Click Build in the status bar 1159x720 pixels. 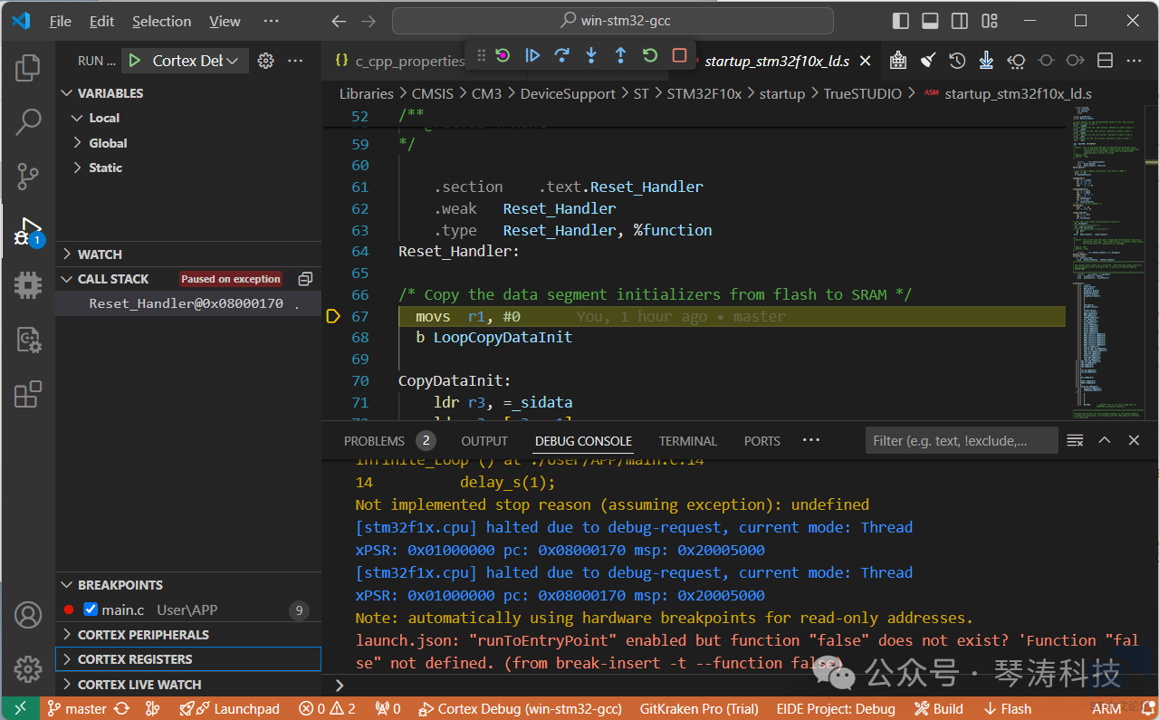click(938, 709)
